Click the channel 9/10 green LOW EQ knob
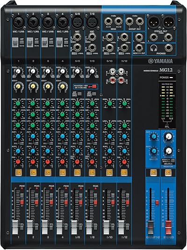 point(109,125)
